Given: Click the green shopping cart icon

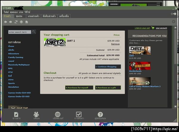Looking at the screenshot, I should click(153, 28).
